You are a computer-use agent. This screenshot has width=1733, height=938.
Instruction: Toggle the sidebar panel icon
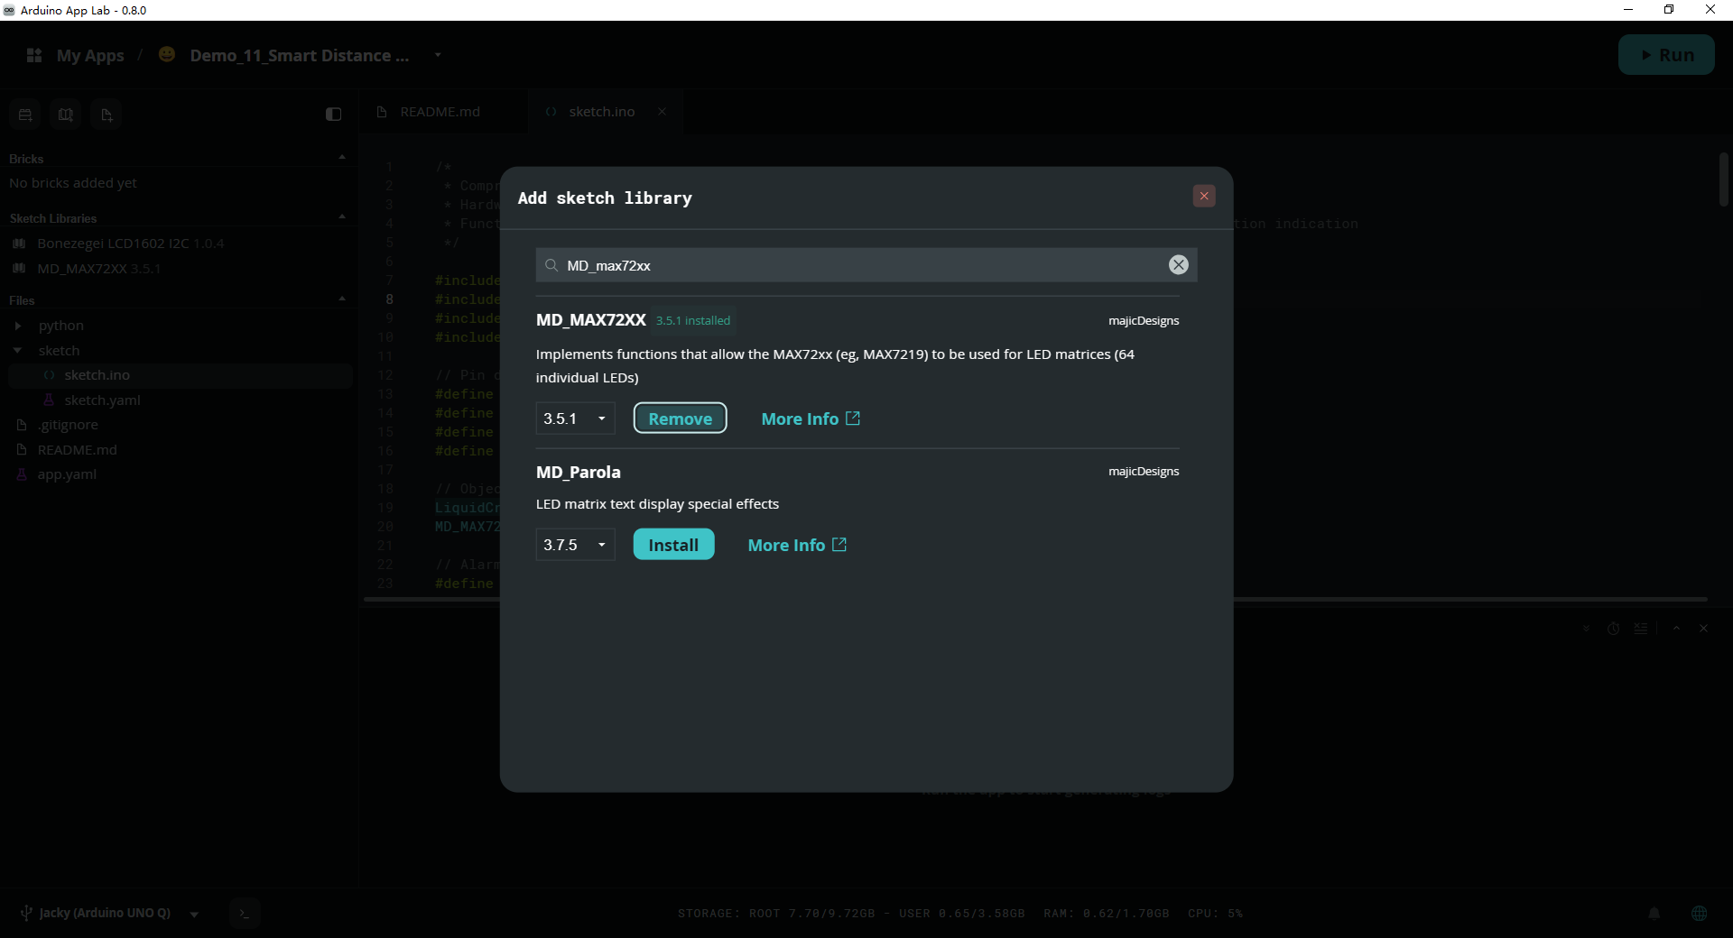pos(333,114)
